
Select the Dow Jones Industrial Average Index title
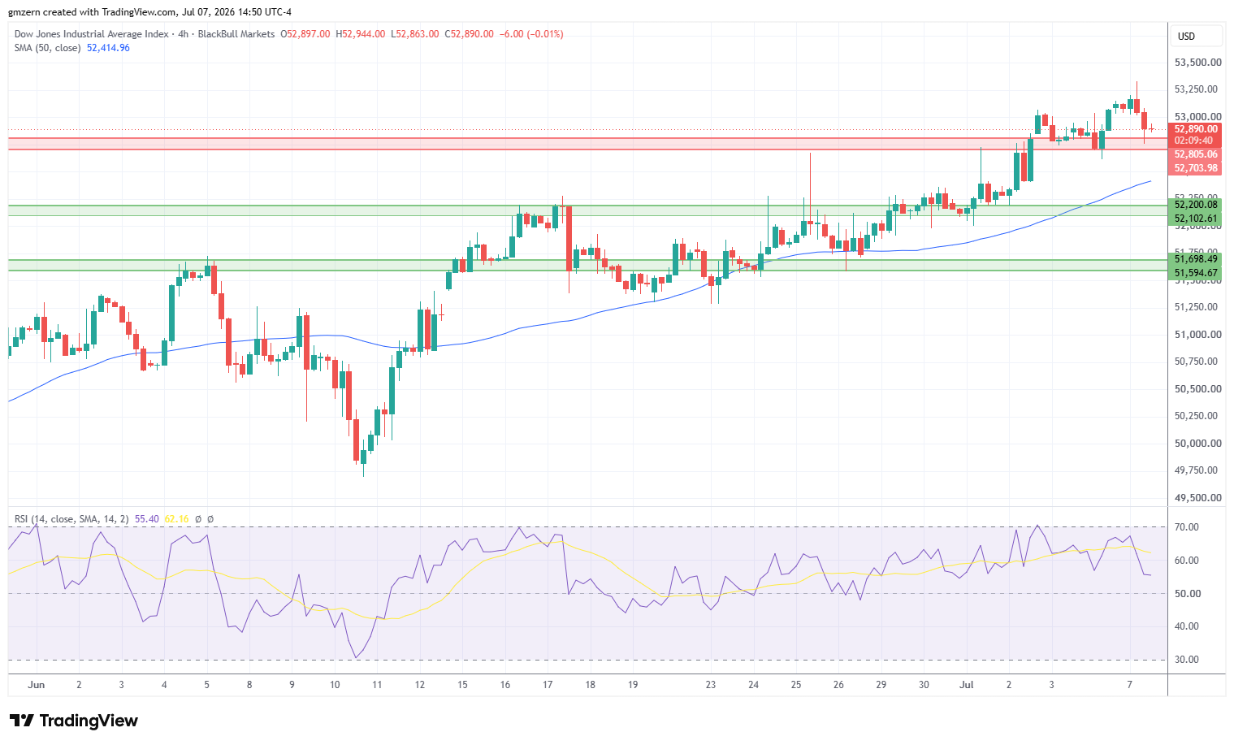tap(91, 34)
